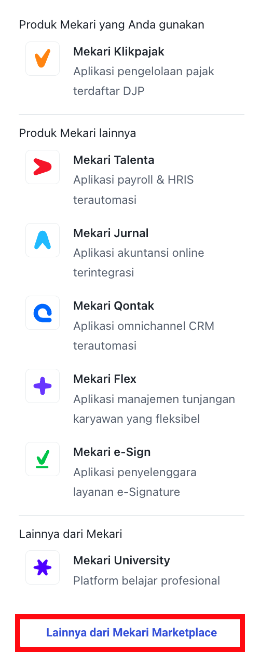Image resolution: width=260 pixels, height=666 pixels.
Task: Open Mekari Jurnal from the list
Action: [111, 233]
